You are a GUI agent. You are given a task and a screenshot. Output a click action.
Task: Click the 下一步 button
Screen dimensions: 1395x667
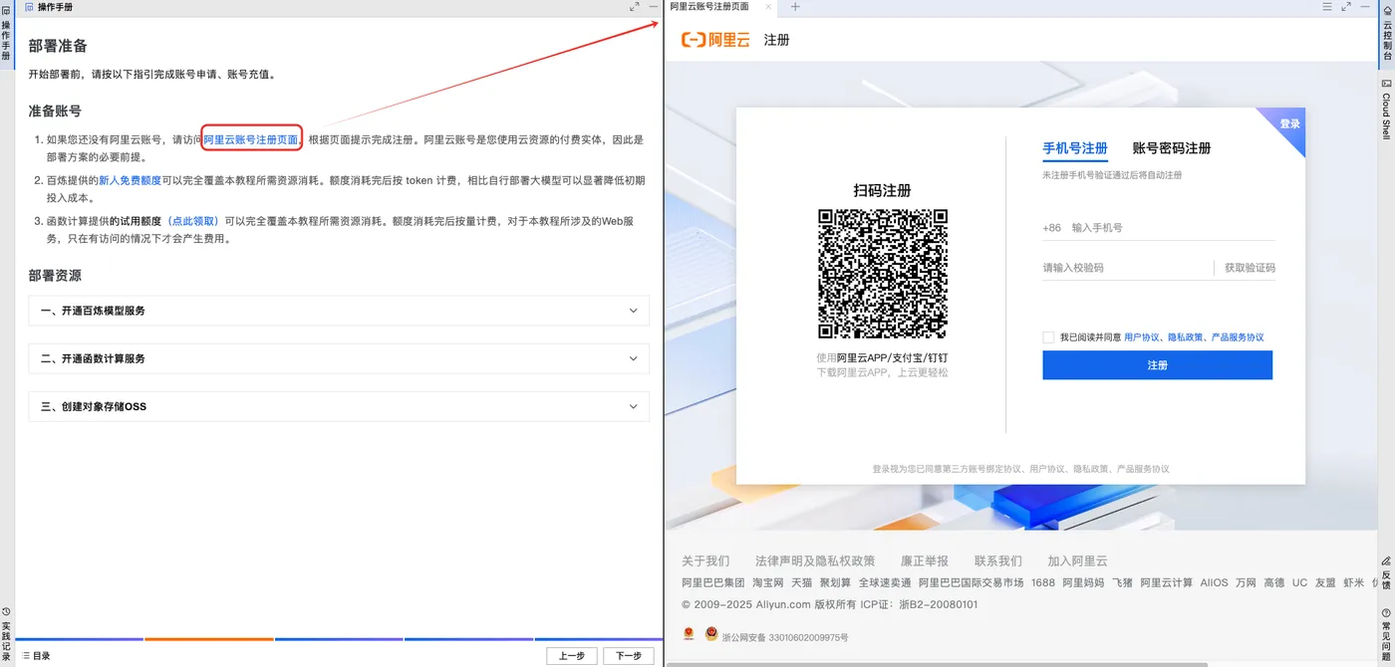(x=629, y=656)
